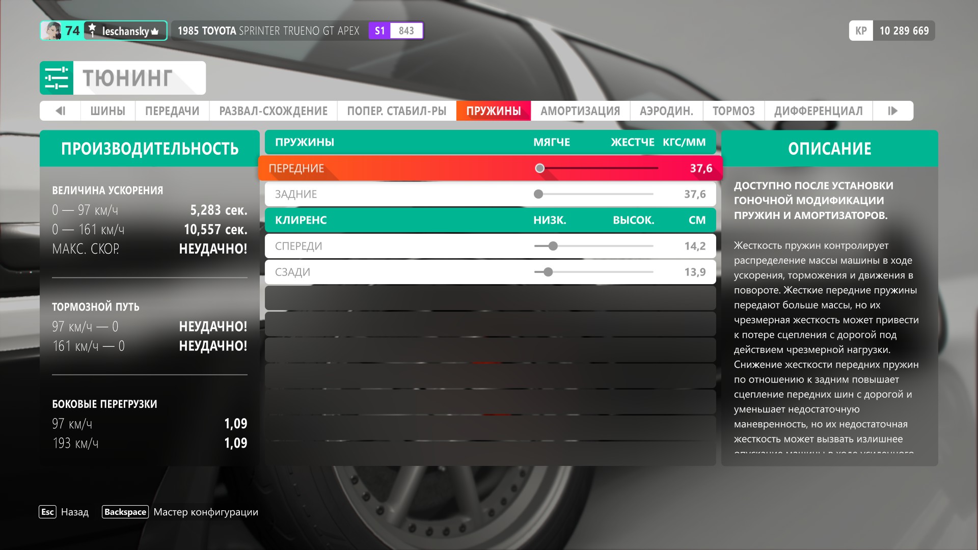The height and width of the screenshot is (550, 978).
Task: Click the KP credits badge
Action: coord(861,31)
